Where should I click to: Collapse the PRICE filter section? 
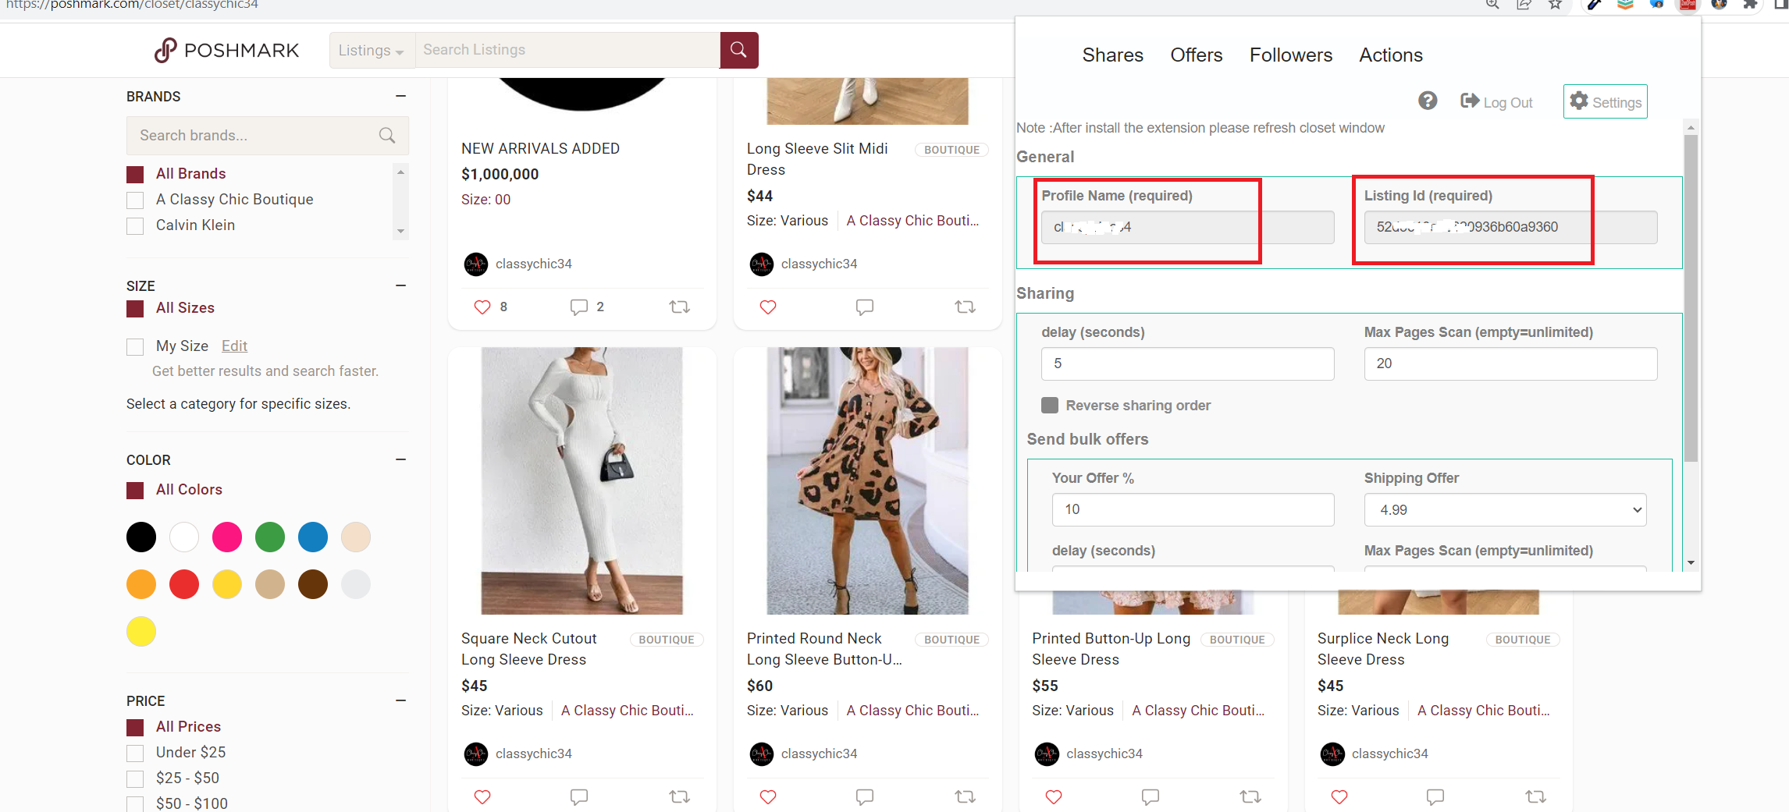point(401,700)
